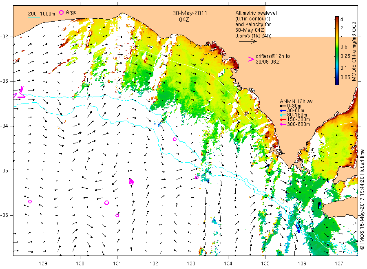Image resolution: width=367 pixels, height=269 pixels.
Task: Click the '(0.1m contours)' text
Action: 253,19
